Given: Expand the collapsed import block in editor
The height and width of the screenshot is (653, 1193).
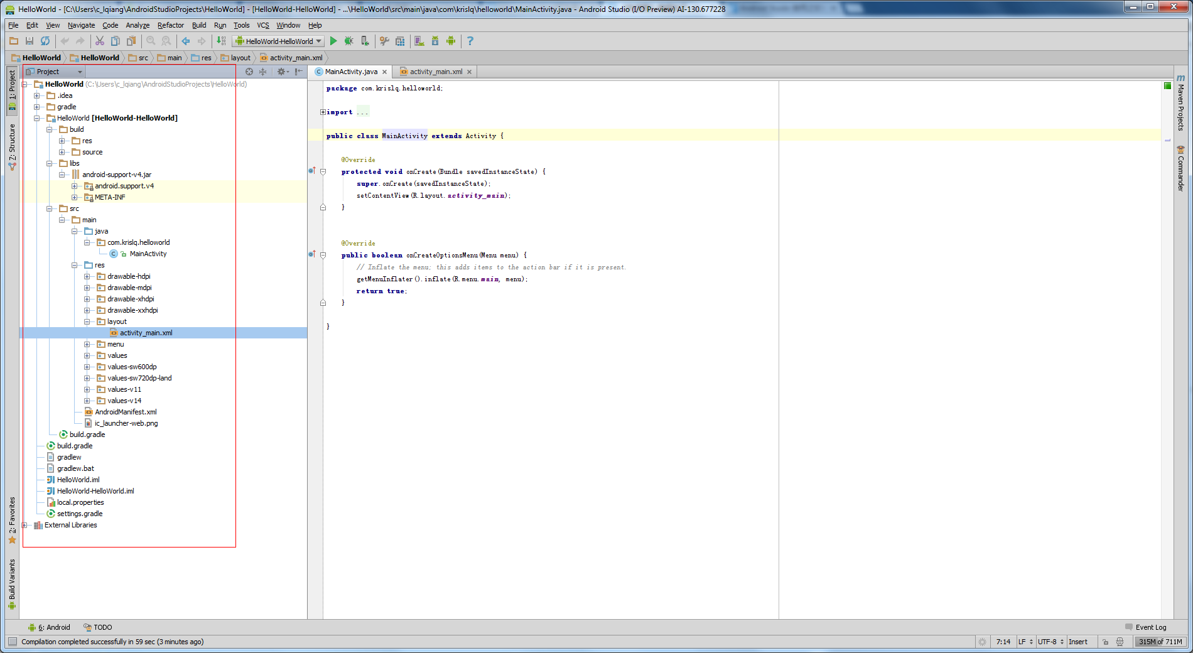Looking at the screenshot, I should [323, 112].
